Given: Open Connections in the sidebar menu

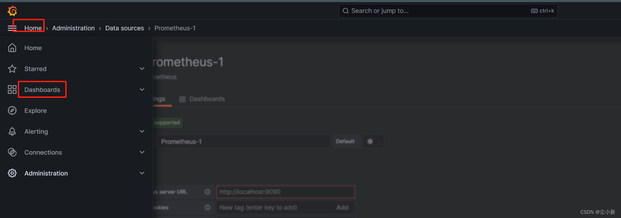Looking at the screenshot, I should 43,153.
